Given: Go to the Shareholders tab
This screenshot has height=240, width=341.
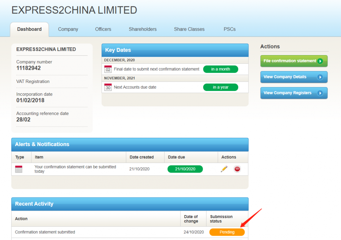Looking at the screenshot, I should (143, 29).
